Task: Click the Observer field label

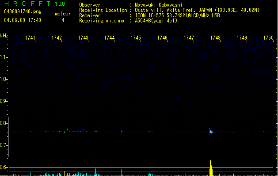Action: click(90, 5)
